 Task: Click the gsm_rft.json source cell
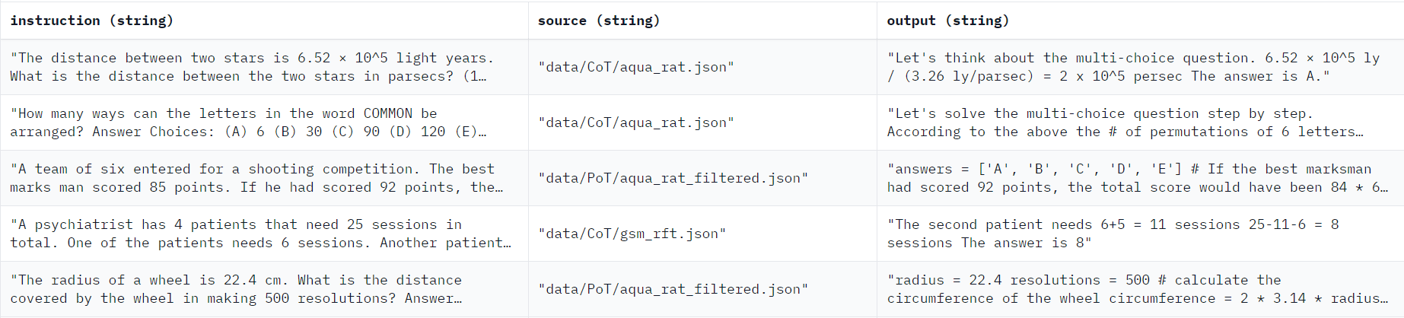632,234
